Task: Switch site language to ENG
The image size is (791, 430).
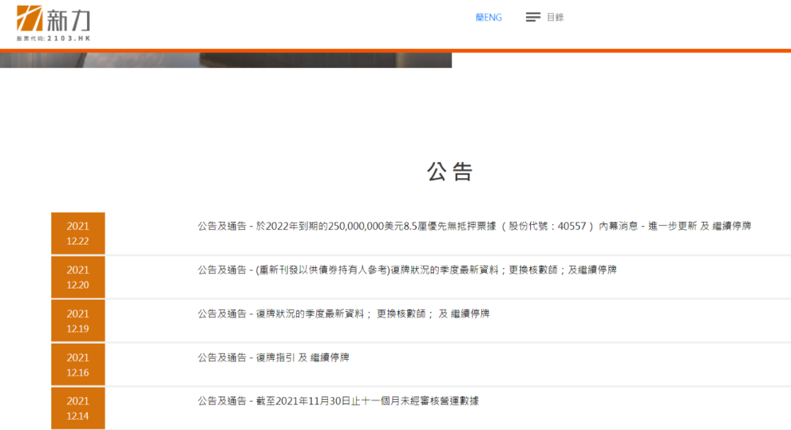Action: pyautogui.click(x=493, y=18)
